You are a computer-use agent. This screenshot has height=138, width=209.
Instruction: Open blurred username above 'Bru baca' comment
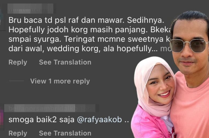30,9
